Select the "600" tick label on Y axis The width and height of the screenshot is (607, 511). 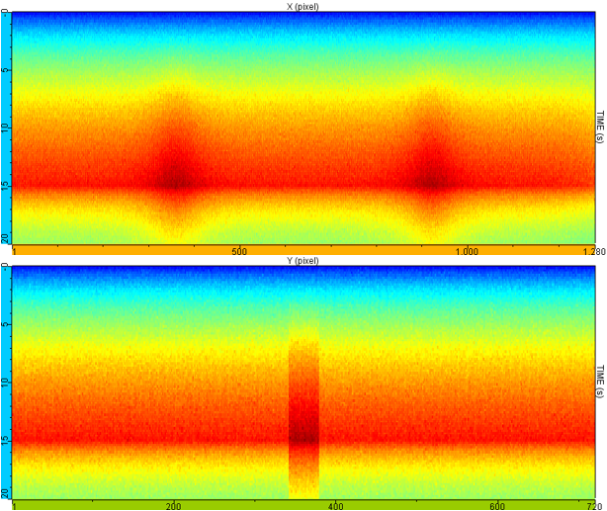497,506
